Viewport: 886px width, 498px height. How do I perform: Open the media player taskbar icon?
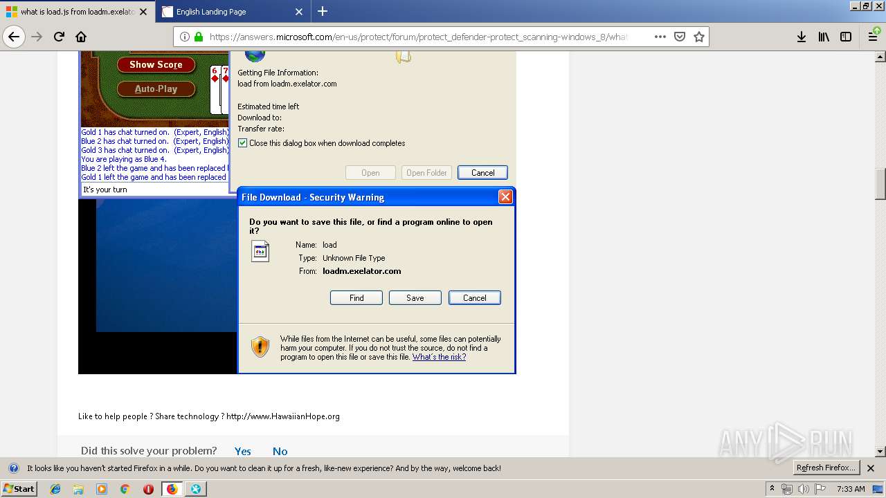coord(102,489)
